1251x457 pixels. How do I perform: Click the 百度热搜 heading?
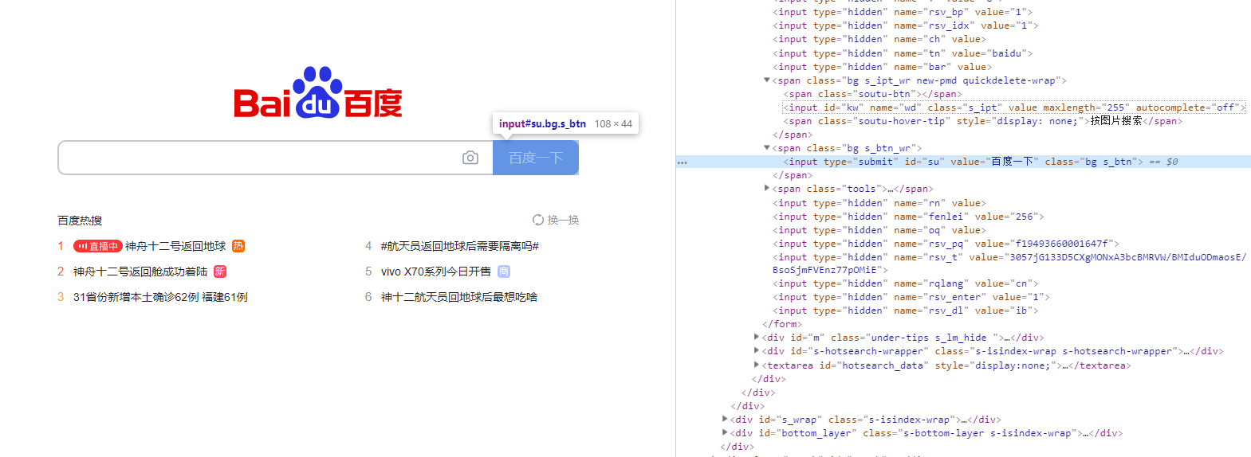tap(80, 221)
